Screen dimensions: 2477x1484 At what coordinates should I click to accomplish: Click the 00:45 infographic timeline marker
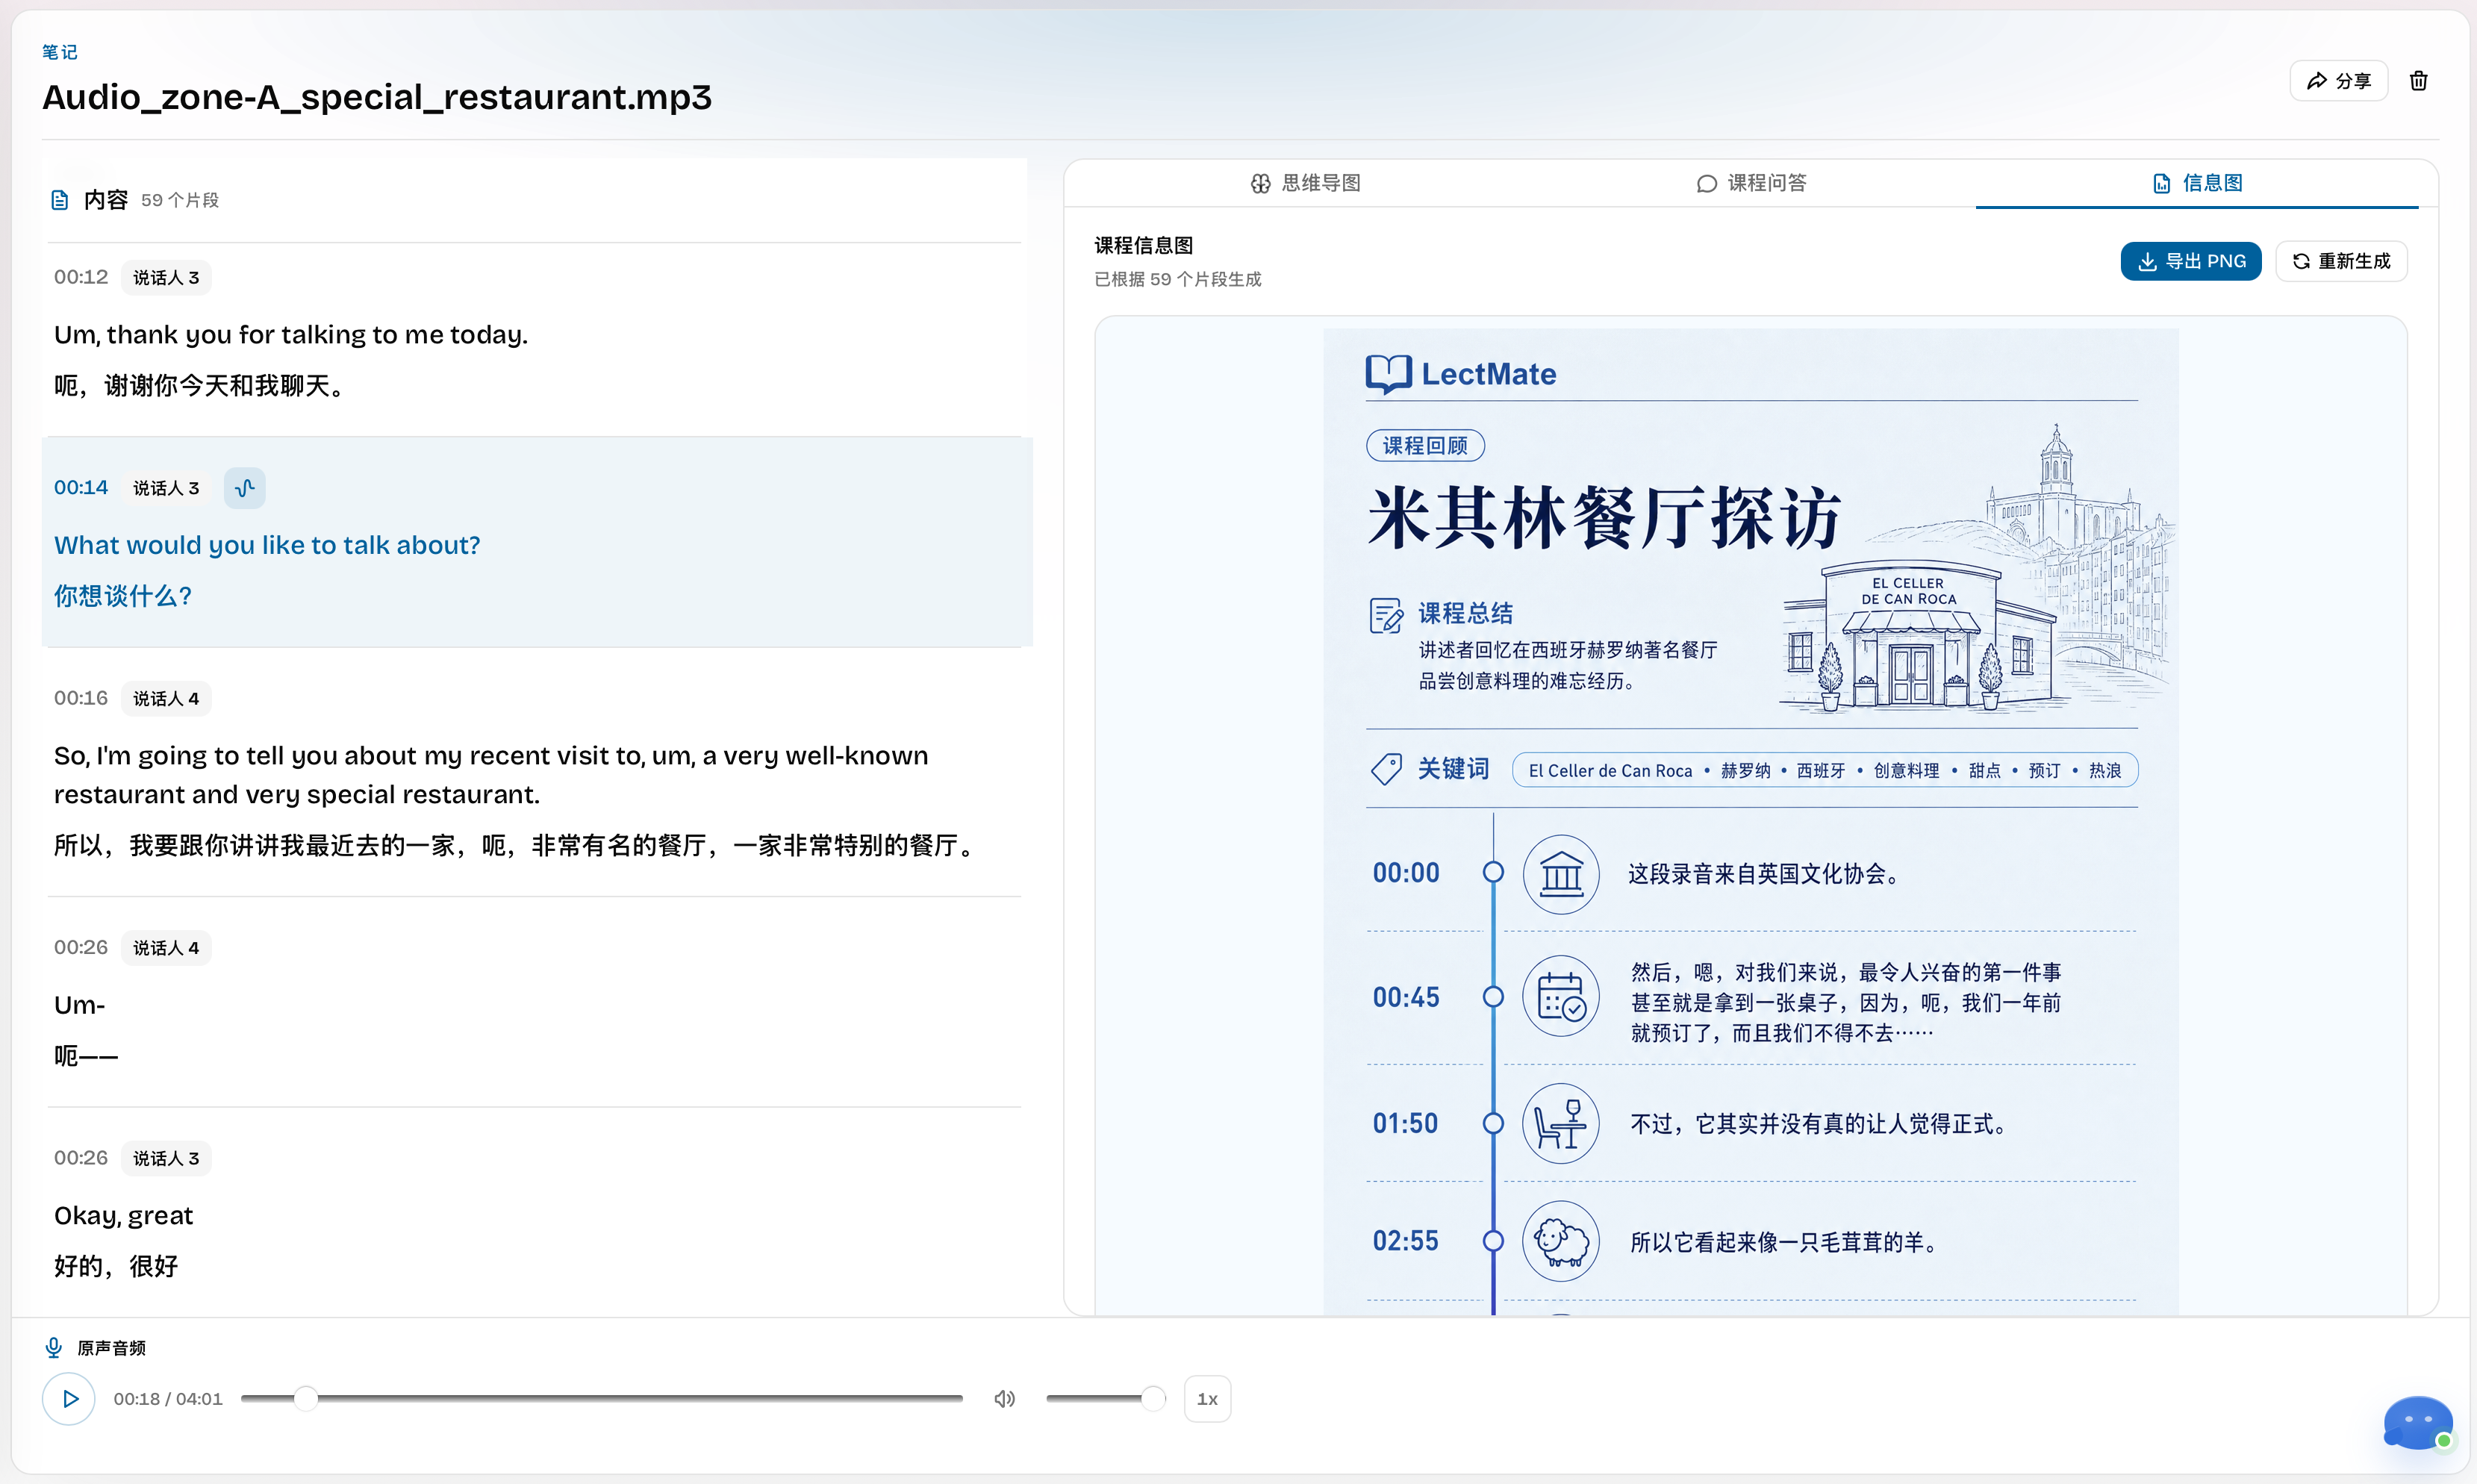[1493, 996]
